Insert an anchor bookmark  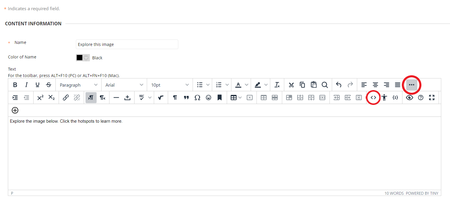[x=219, y=98]
